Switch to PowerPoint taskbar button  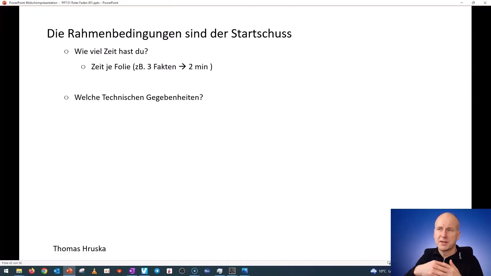[x=69, y=271]
